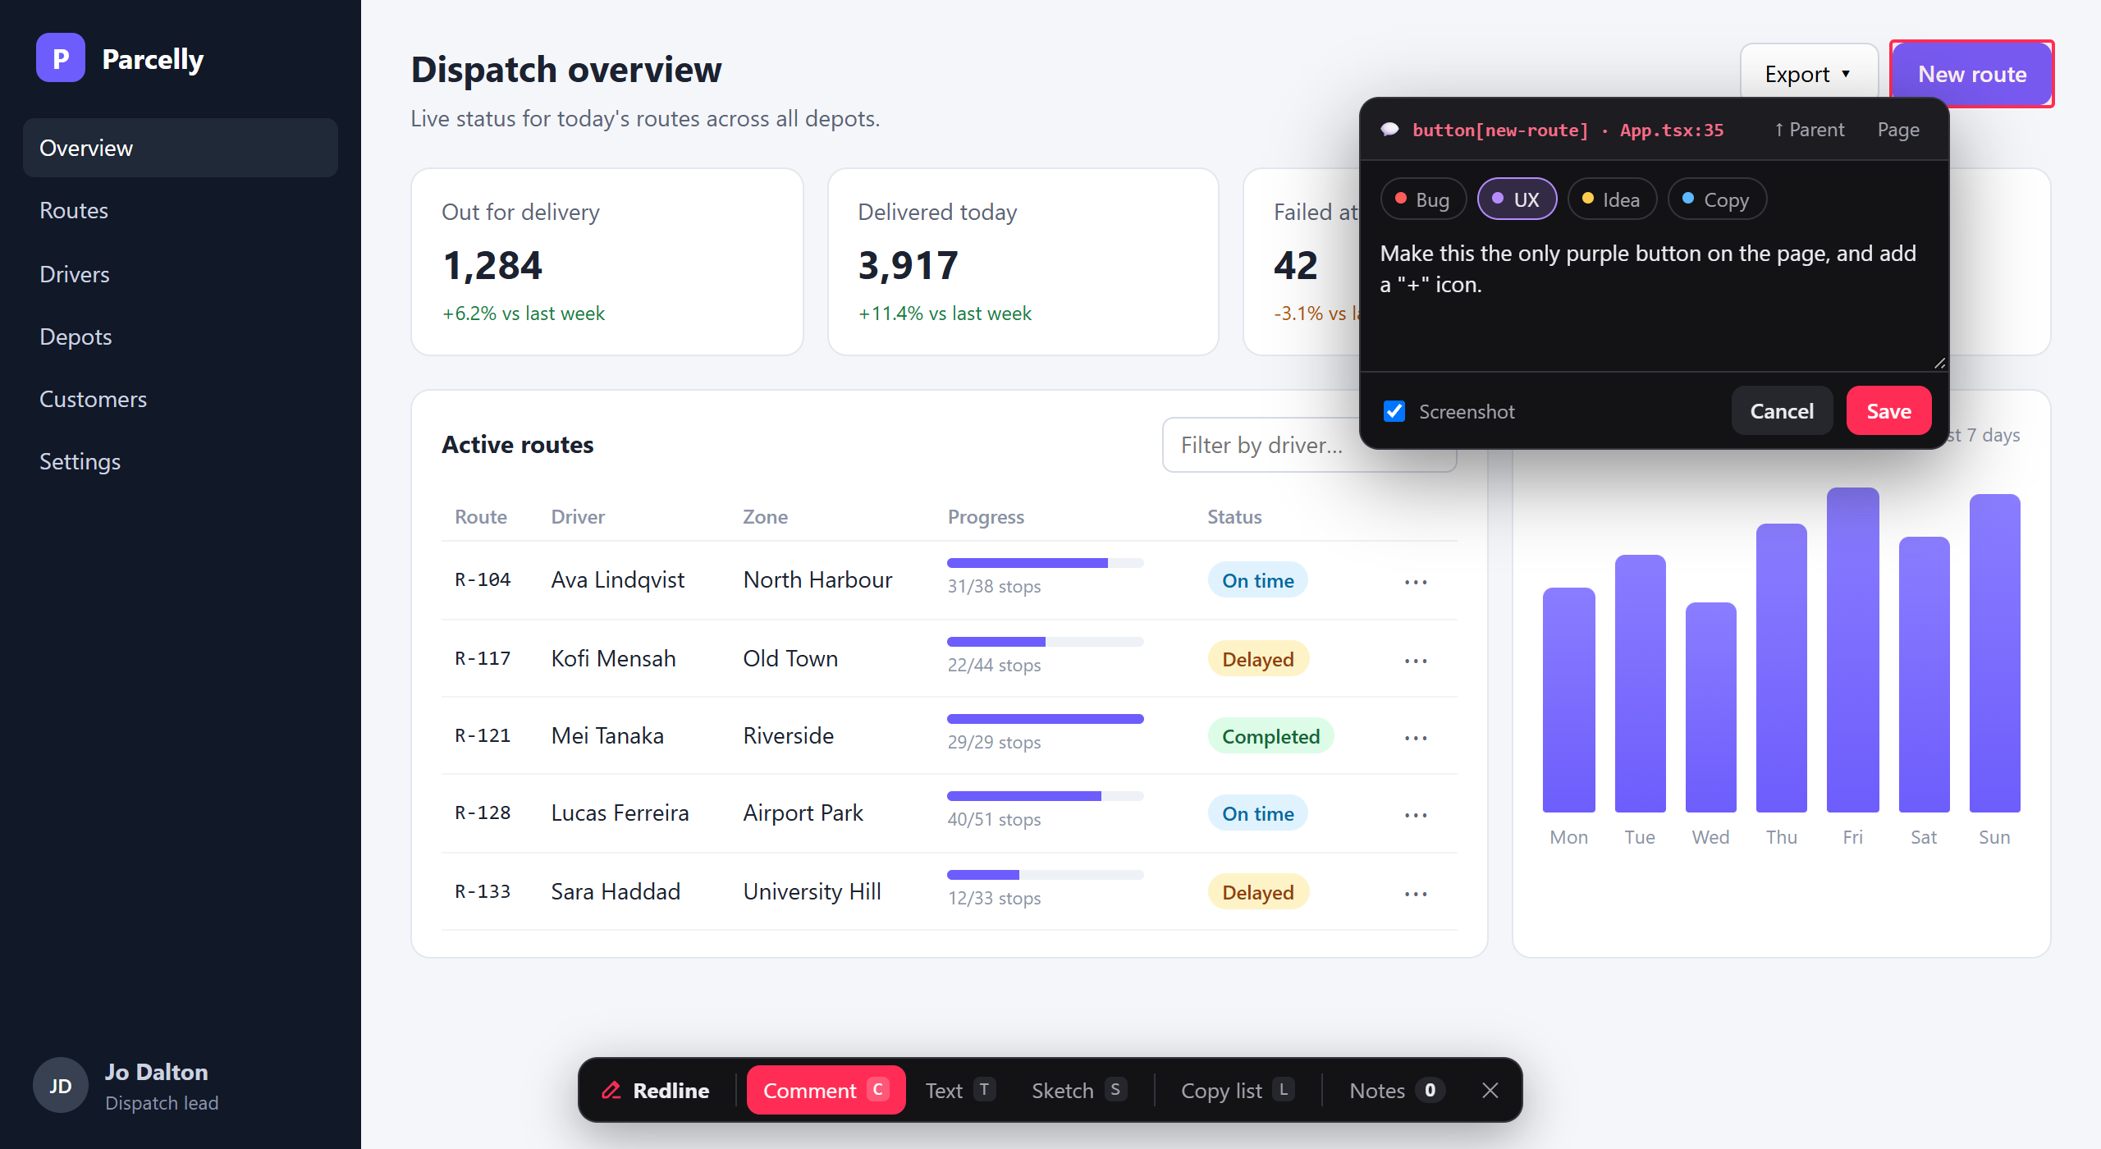Click driver name Mei Tanaka

pos(607,735)
